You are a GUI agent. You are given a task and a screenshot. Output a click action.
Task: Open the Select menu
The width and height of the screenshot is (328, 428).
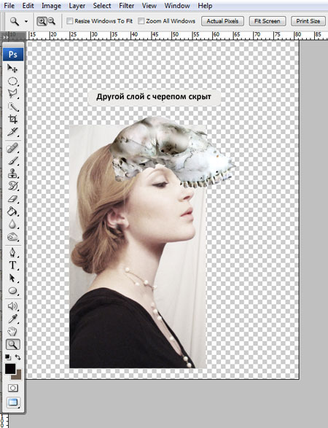[x=102, y=5]
